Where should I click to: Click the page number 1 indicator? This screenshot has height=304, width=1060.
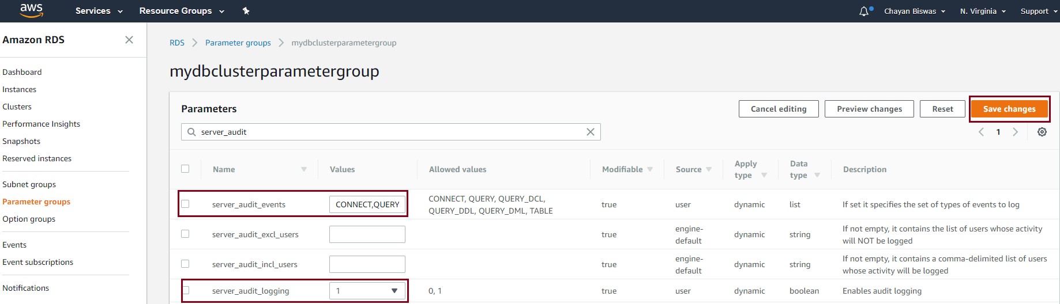click(x=998, y=132)
